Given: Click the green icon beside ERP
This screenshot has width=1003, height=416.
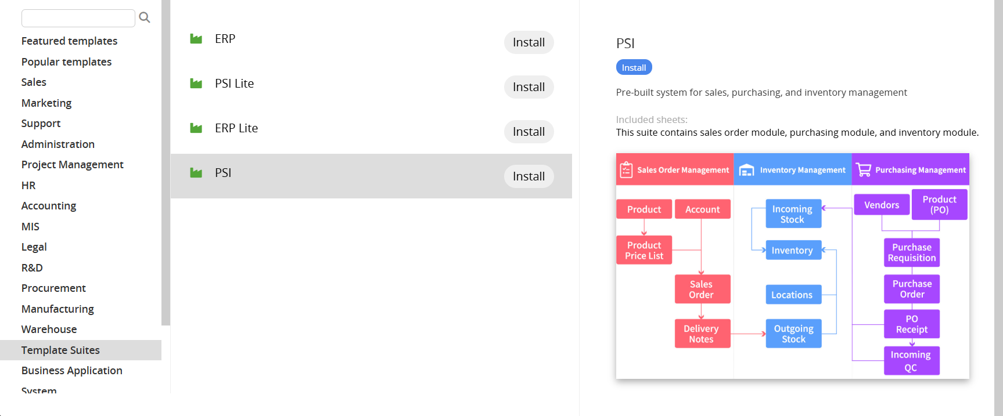Looking at the screenshot, I should pyautogui.click(x=196, y=39).
